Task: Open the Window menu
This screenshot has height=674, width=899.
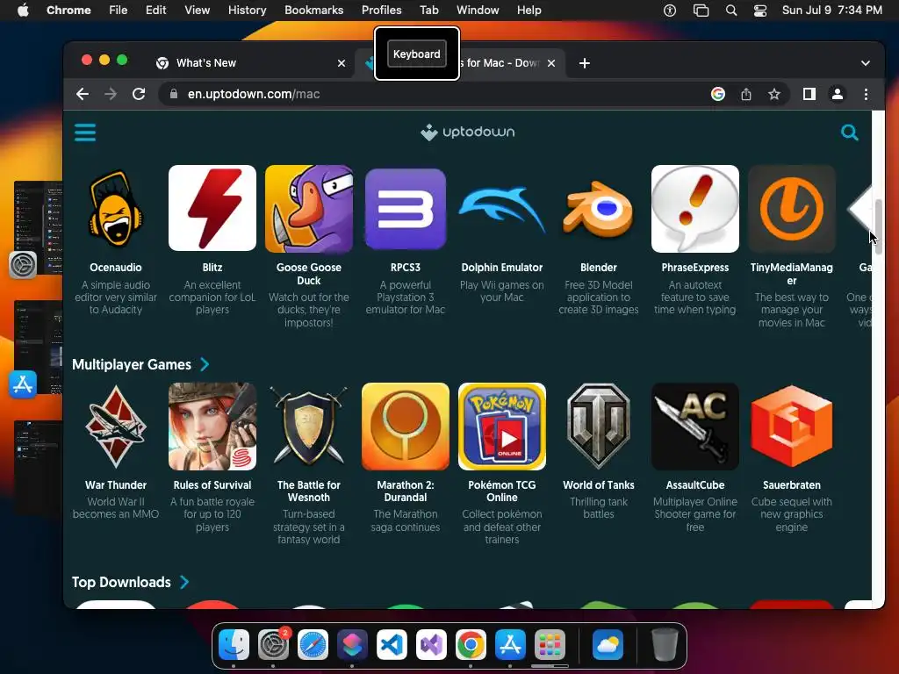Action: tap(478, 11)
